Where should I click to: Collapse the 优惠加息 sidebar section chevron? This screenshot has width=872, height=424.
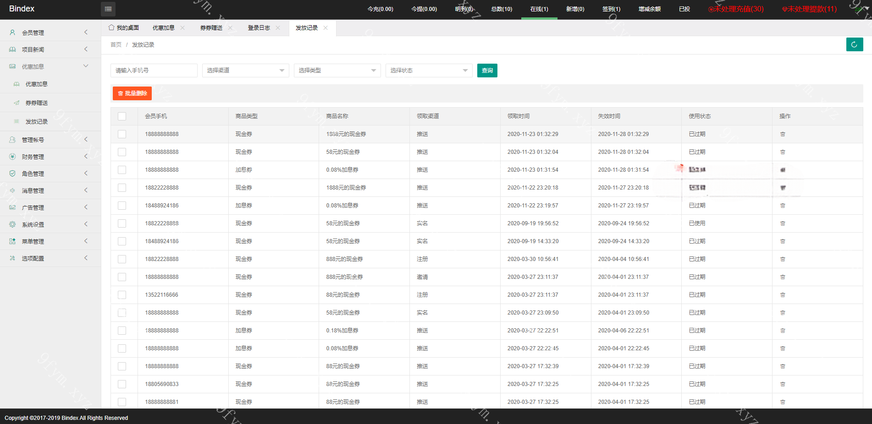tap(86, 66)
